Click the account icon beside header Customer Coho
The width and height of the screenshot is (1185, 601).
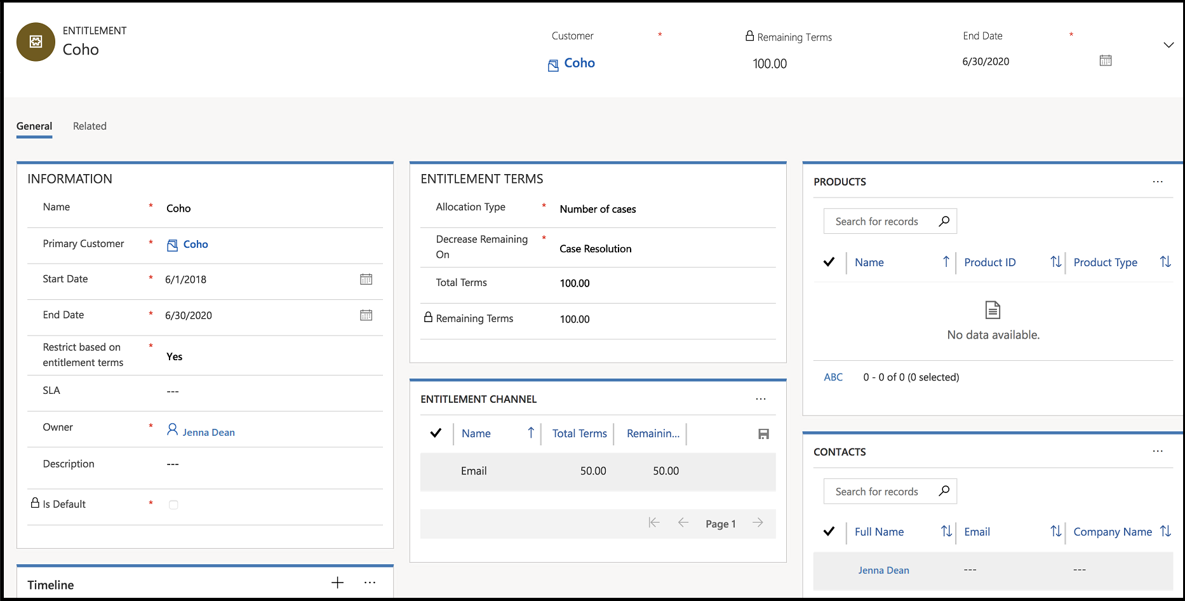point(553,65)
